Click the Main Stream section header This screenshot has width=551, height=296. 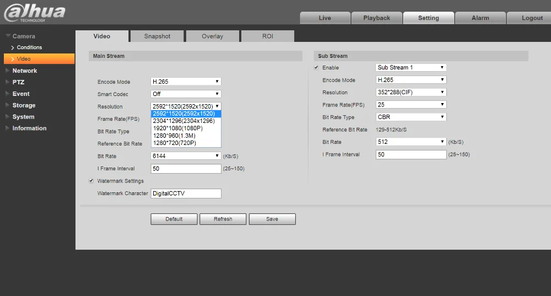pos(196,56)
